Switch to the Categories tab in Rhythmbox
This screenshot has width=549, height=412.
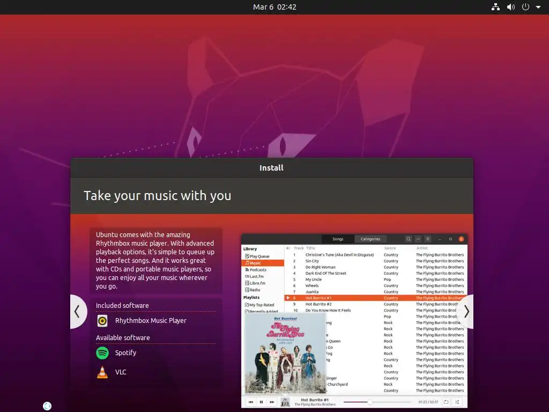coord(370,239)
